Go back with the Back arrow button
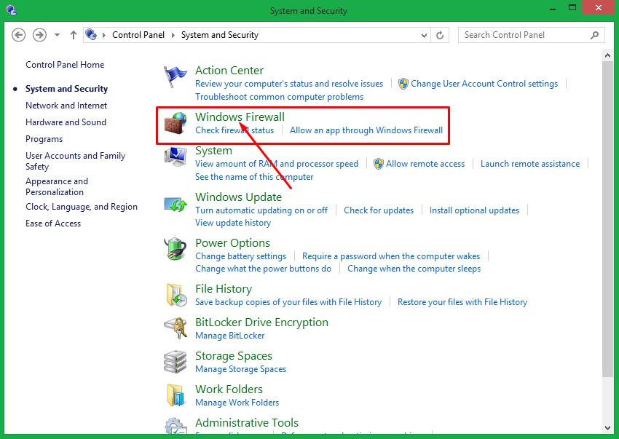Screen dimensions: 619x439 (18, 35)
